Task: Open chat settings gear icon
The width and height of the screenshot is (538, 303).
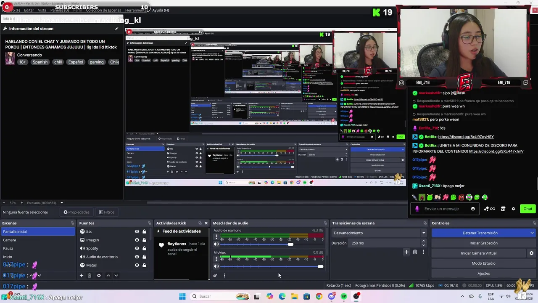Action: pyautogui.click(x=513, y=209)
